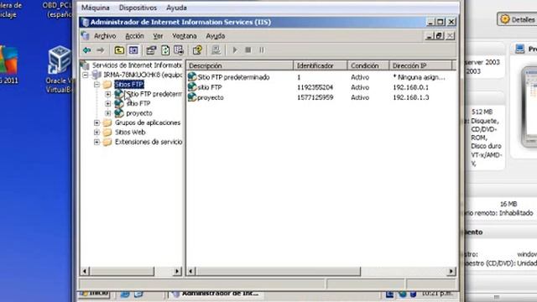Open the IIS Ayuda menu
Viewport: 537px width, 302px height.
pyautogui.click(x=216, y=36)
